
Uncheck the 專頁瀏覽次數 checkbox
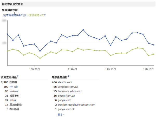coord(4,16)
